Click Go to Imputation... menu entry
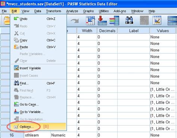 click(38, 119)
